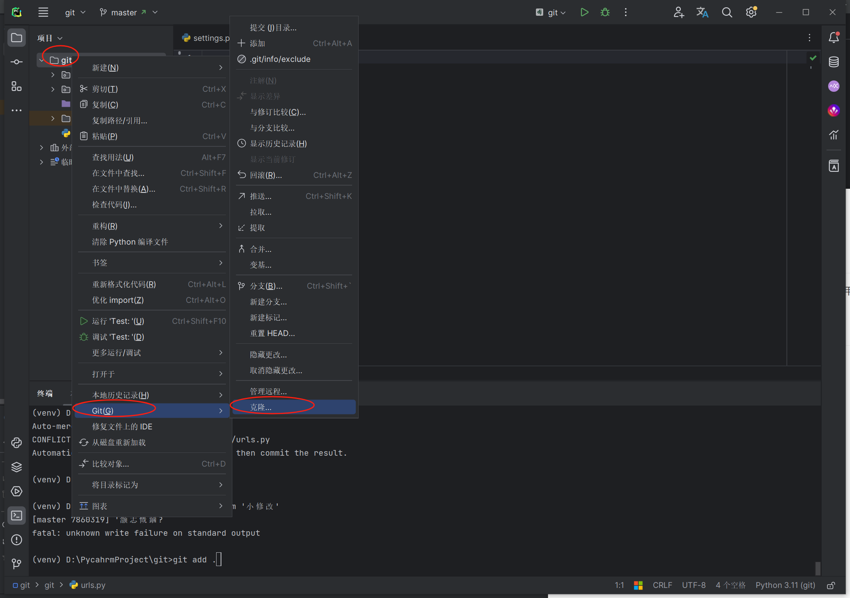This screenshot has width=850, height=598.
Task: Open the SciView chart icon
Action: (834, 135)
